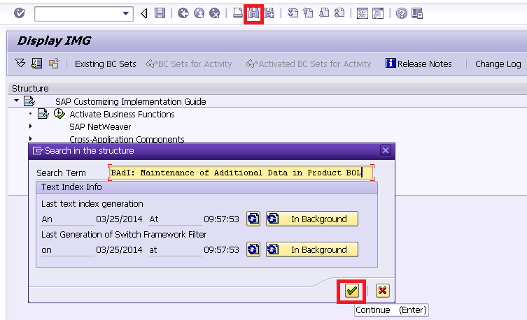Viewport: 527px width, 320px height.
Task: Select the SAP NetWeaver tree text
Action: tap(100, 126)
